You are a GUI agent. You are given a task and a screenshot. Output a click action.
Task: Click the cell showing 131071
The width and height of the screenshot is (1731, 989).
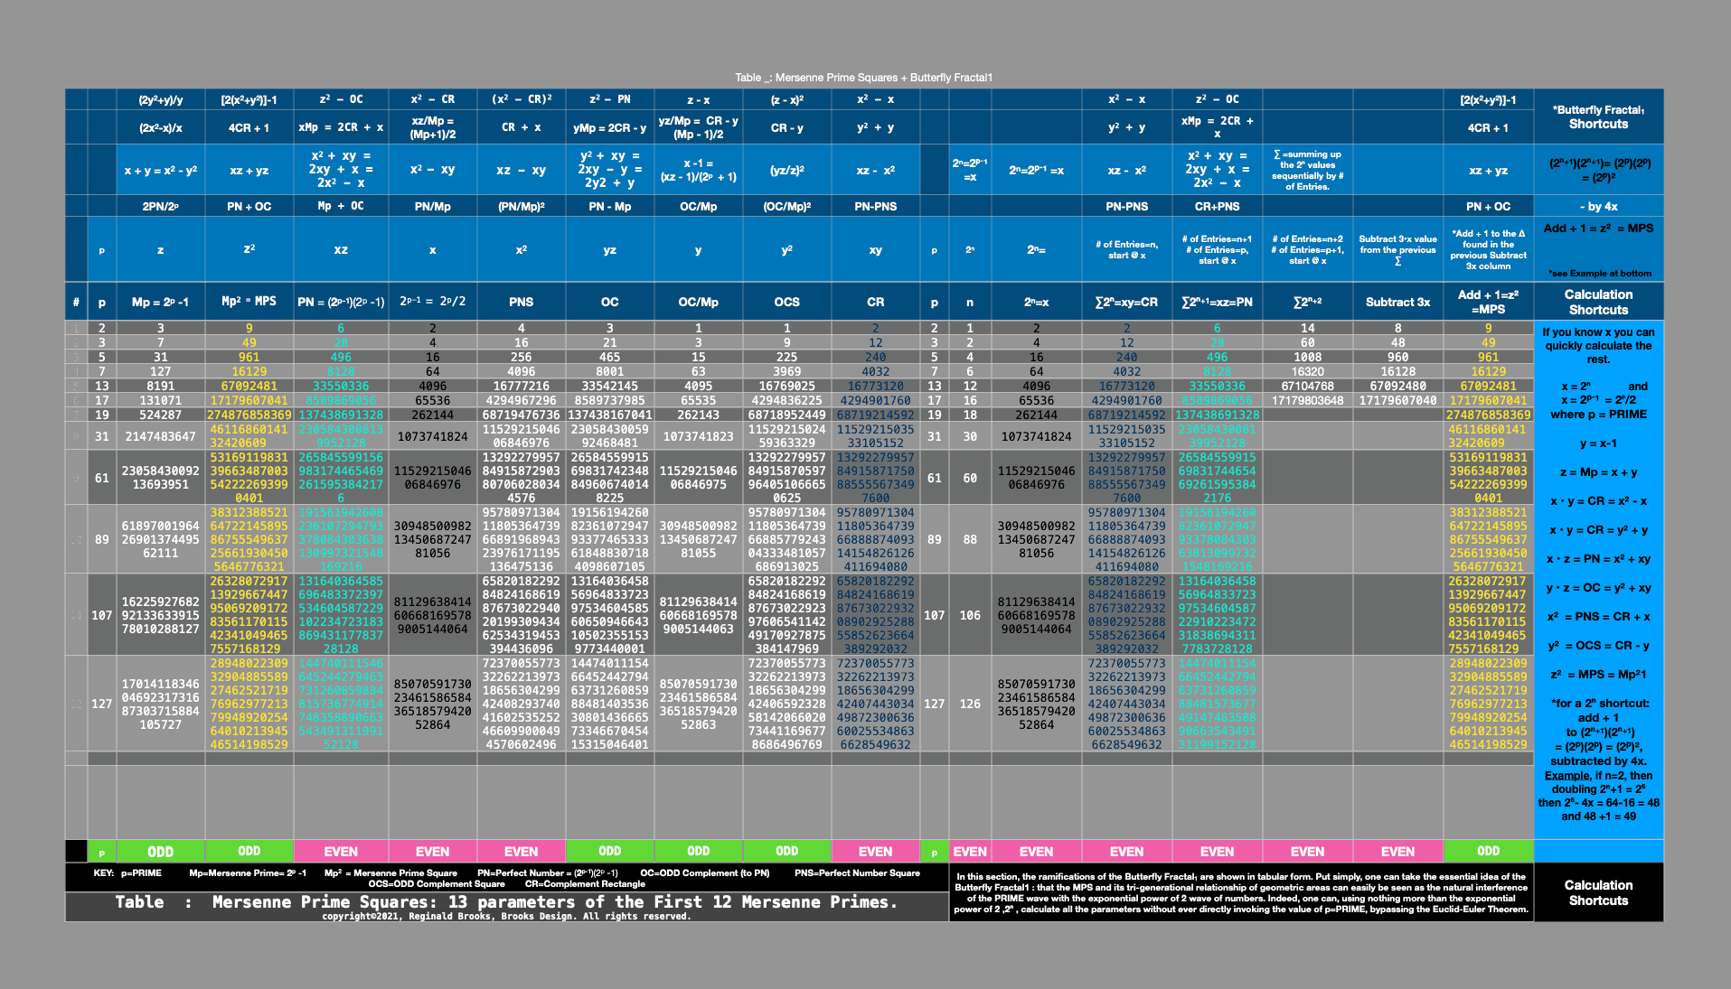click(160, 400)
